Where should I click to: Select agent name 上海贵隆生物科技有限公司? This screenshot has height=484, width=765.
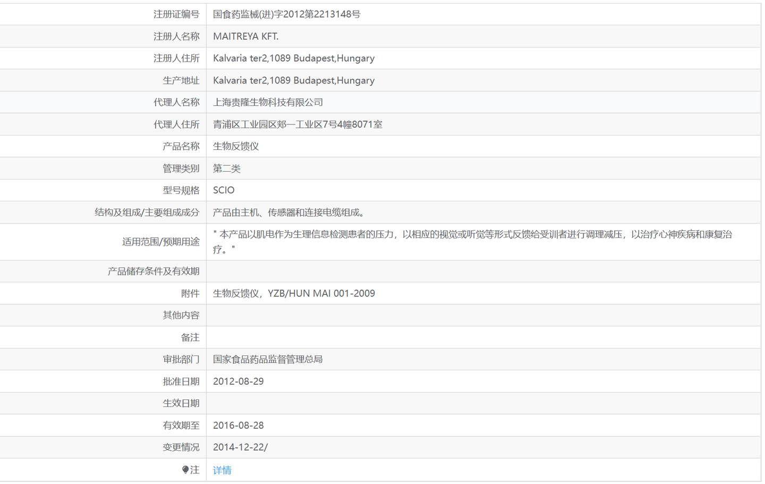(x=268, y=103)
